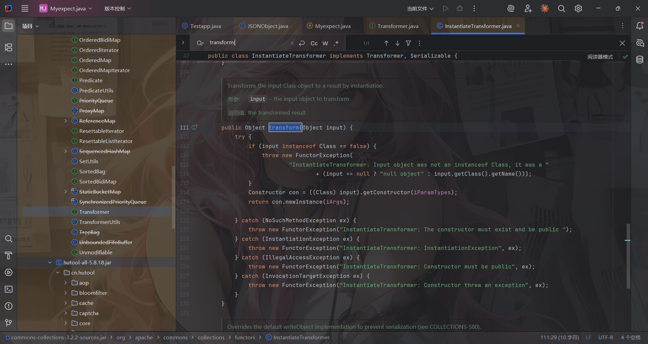Open the Terminal tool window
Viewport: 648px width, 344px height.
point(8,289)
